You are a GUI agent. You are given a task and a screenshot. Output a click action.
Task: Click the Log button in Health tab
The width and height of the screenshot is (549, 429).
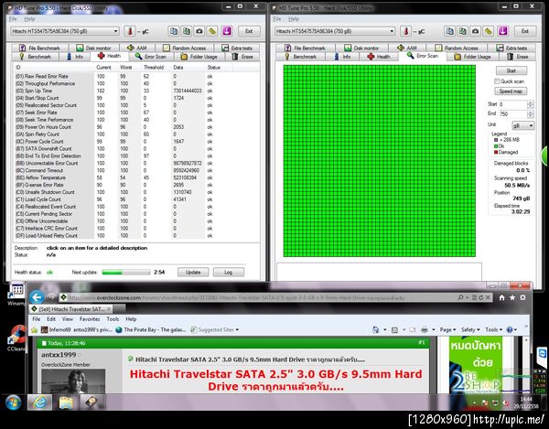tap(228, 273)
